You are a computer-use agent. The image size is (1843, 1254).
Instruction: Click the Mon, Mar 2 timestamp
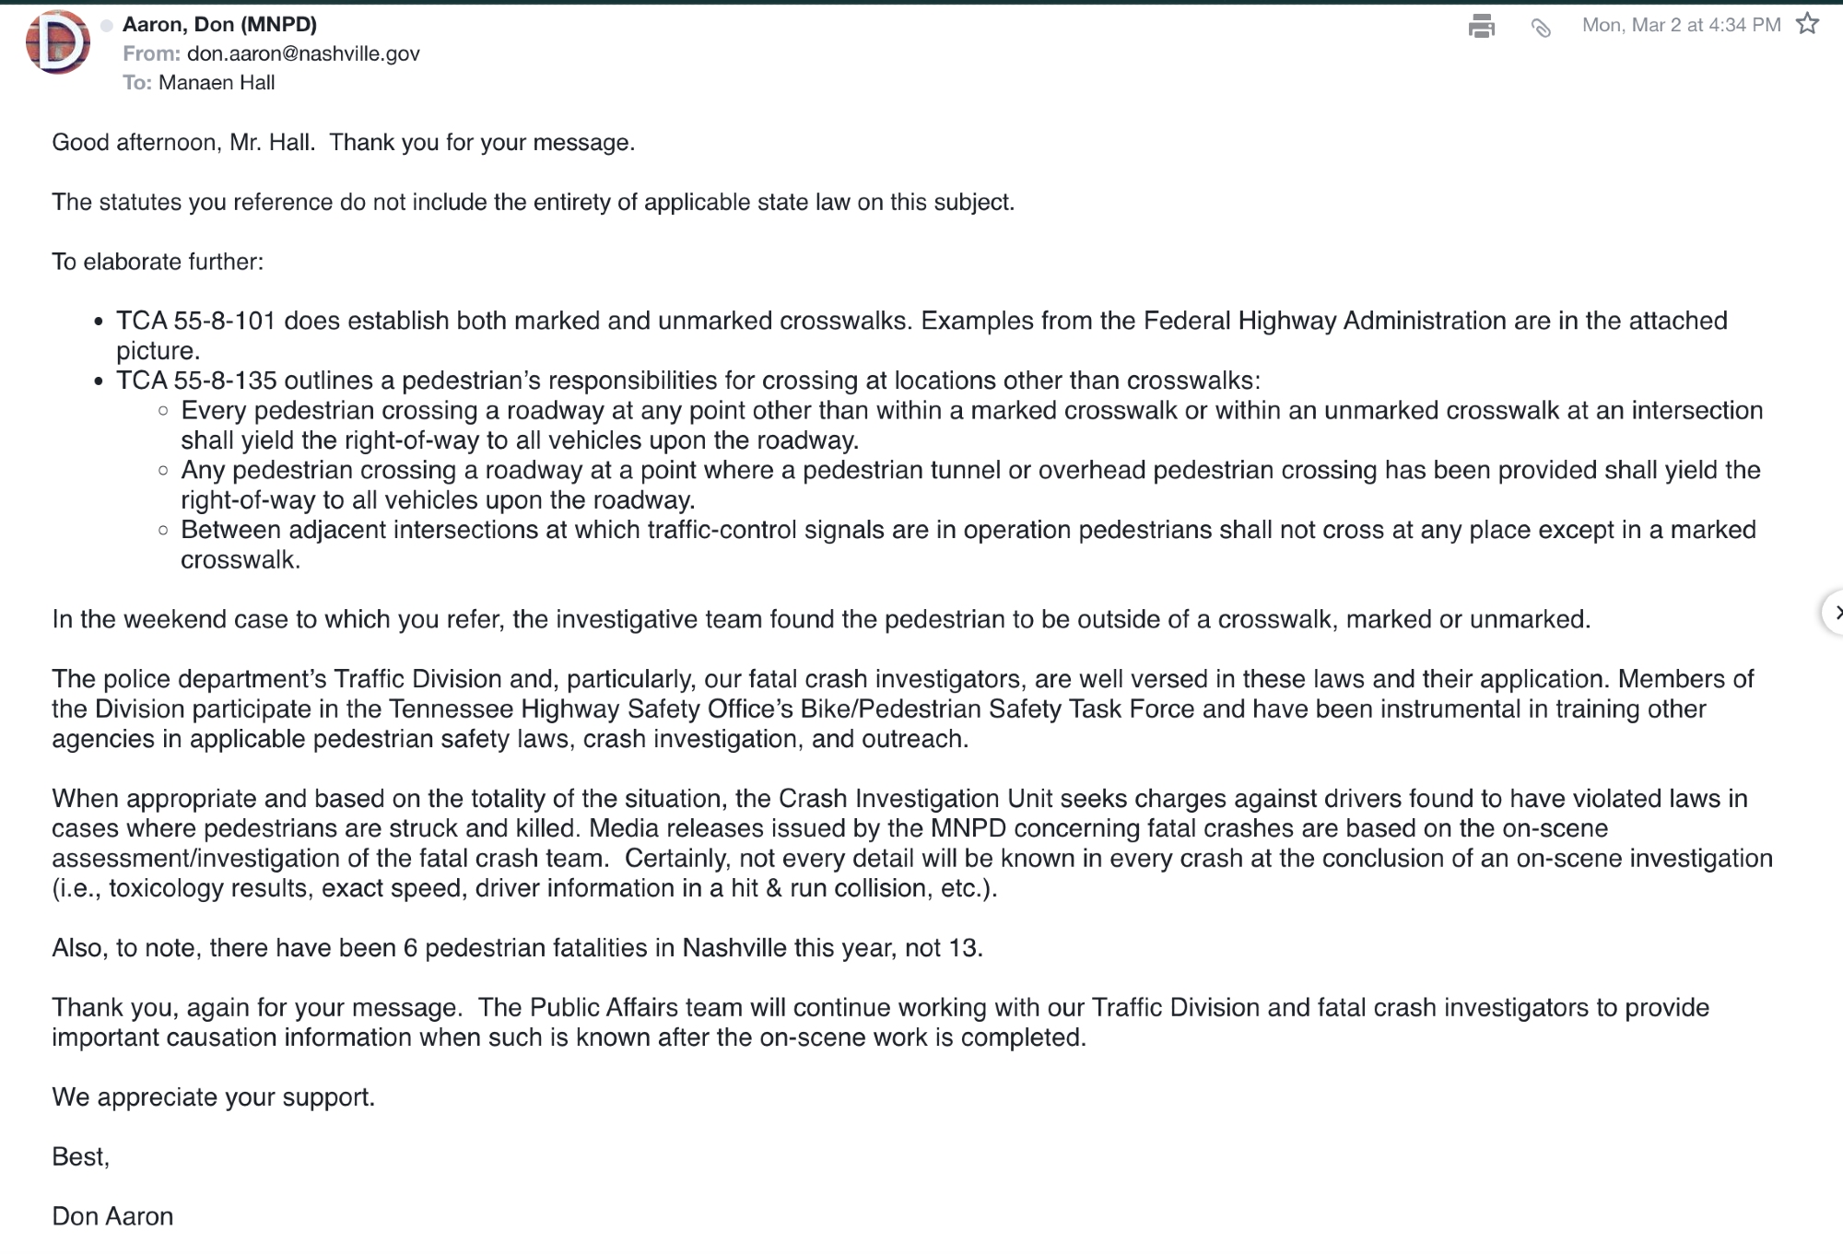(x=1681, y=25)
